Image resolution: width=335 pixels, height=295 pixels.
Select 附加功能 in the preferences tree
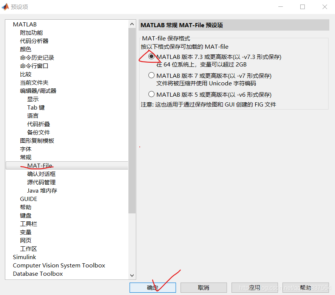[x=31, y=33]
